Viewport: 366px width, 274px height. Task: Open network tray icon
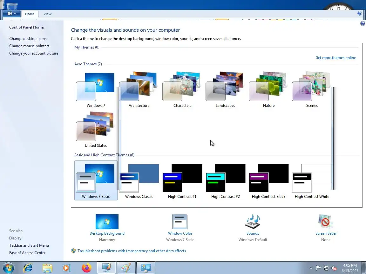tap(326, 268)
